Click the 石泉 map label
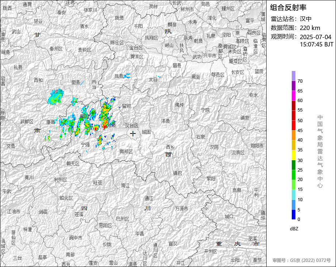Viewport: 336px width, 267px height. 201,137
